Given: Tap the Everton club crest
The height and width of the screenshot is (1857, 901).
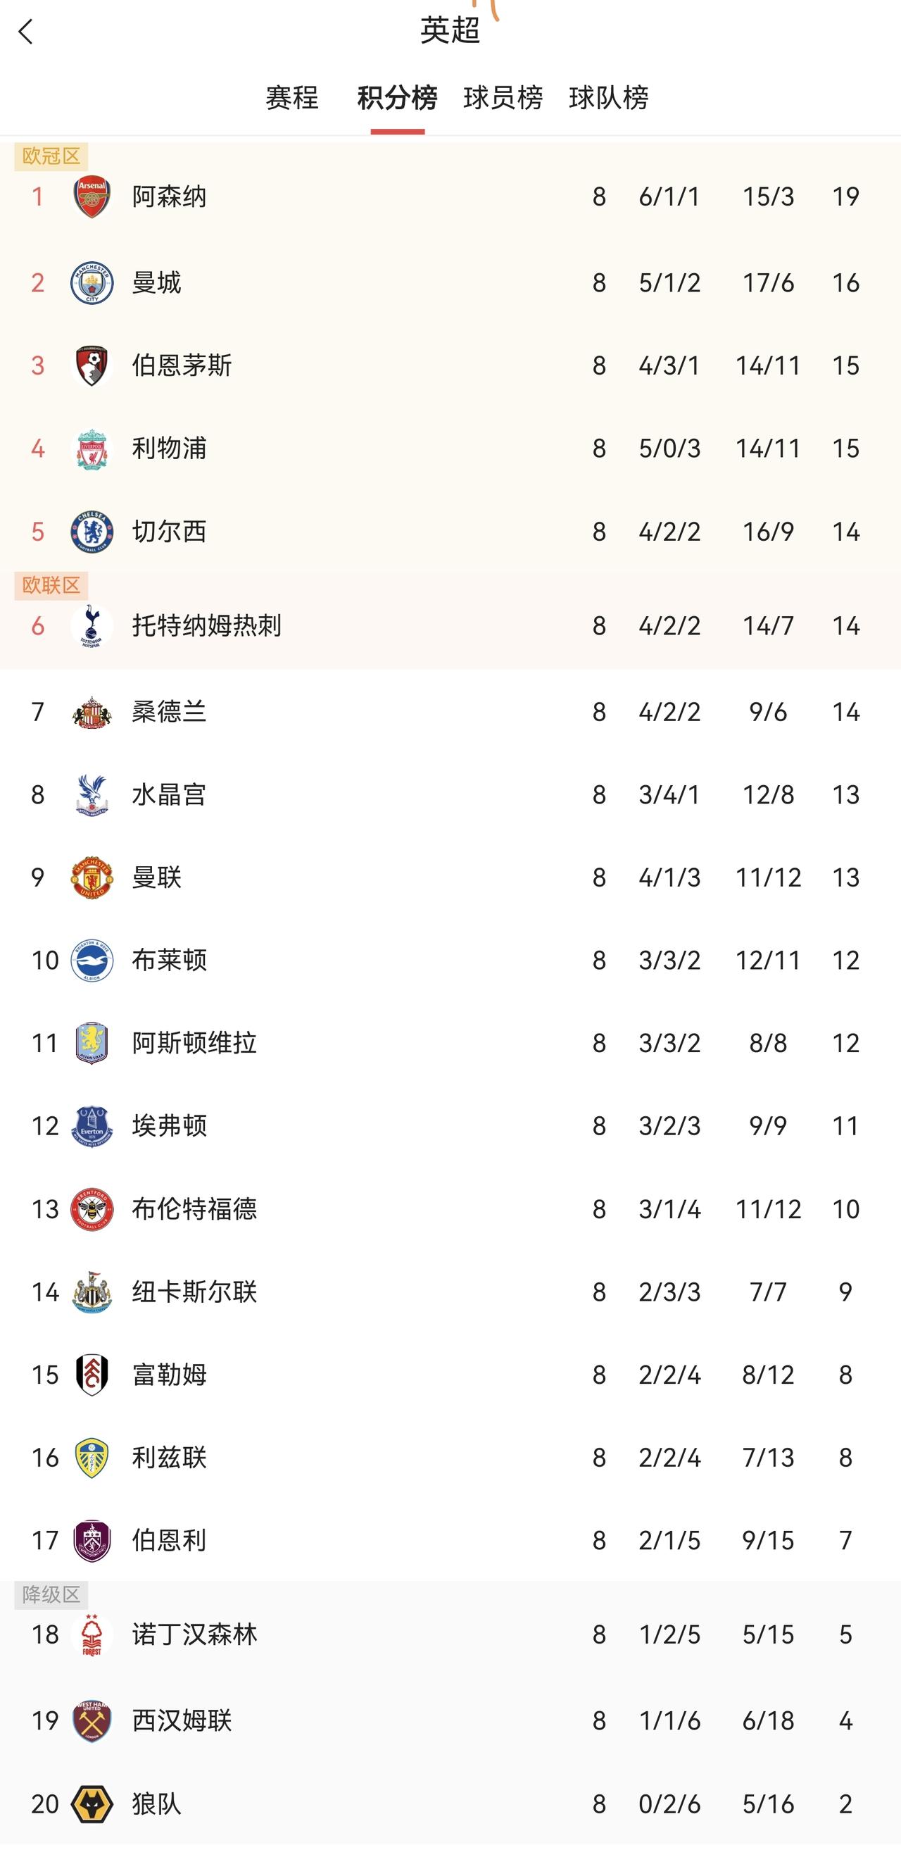Looking at the screenshot, I should [92, 1126].
